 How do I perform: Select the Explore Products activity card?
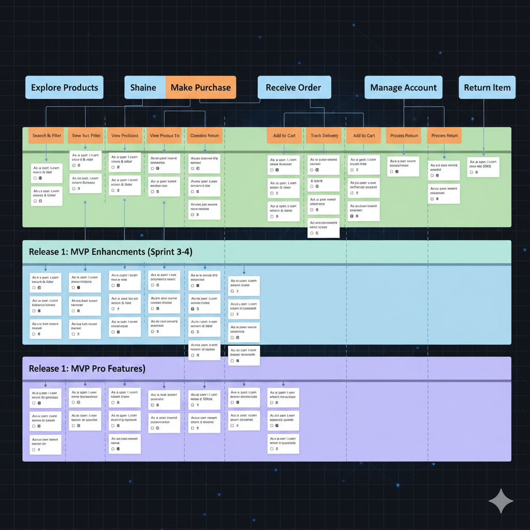(x=65, y=87)
